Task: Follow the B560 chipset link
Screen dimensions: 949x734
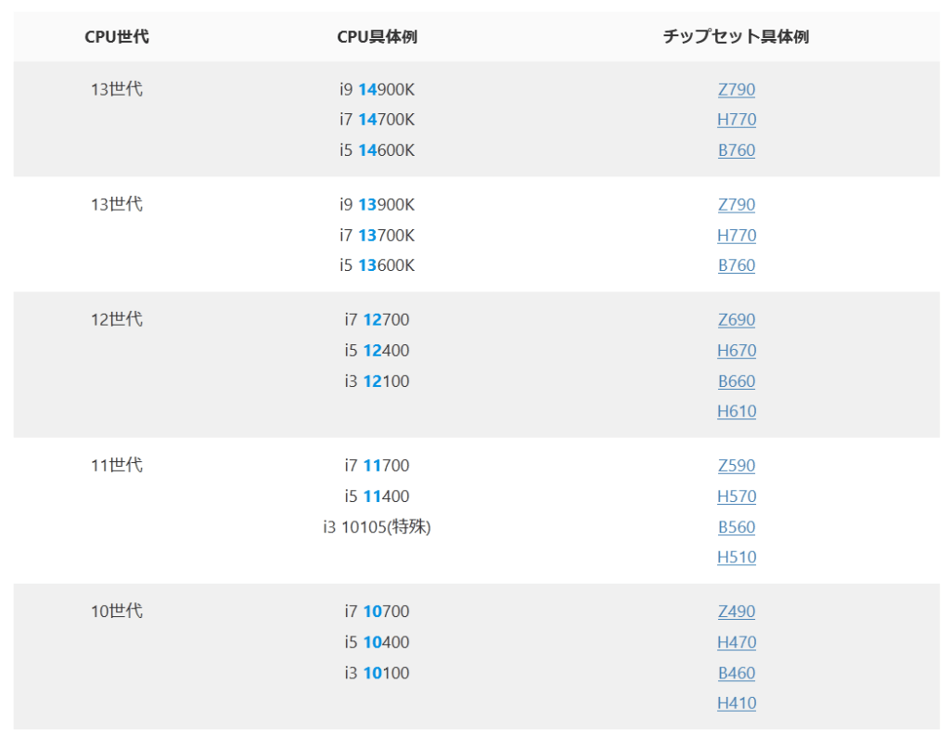Action: pyautogui.click(x=737, y=527)
